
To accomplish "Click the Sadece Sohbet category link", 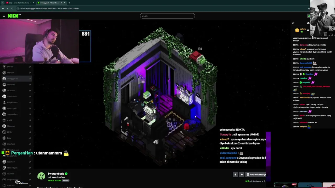I will tap(54, 180).
